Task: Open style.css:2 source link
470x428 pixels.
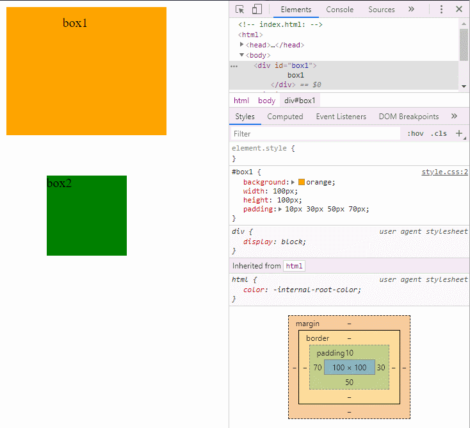Action: coord(444,172)
